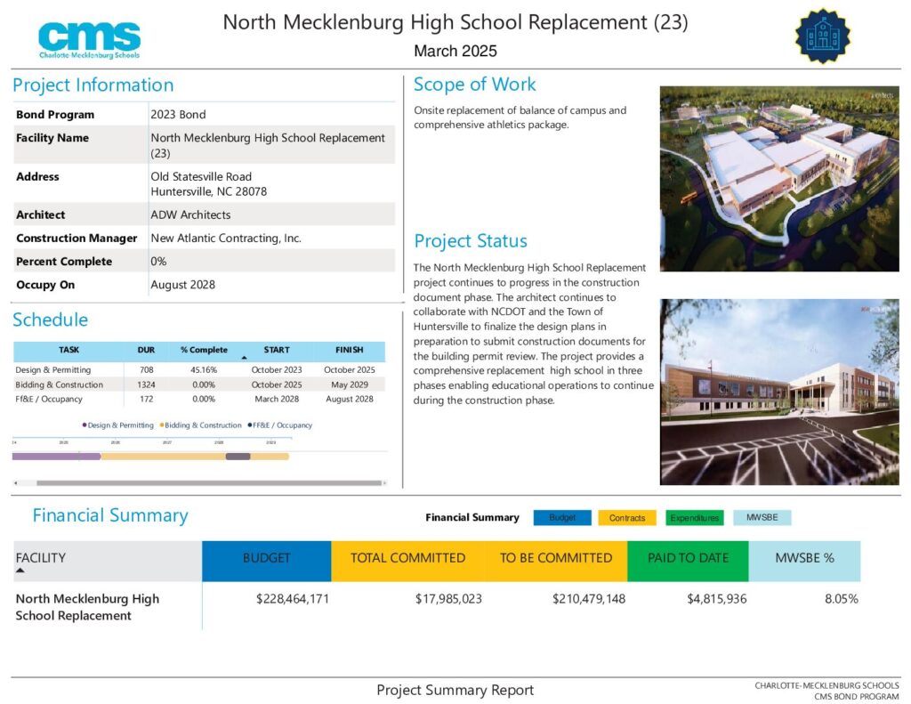Click the dark FF&E / Occupancy legend dot
The image size is (911, 704).
250,425
